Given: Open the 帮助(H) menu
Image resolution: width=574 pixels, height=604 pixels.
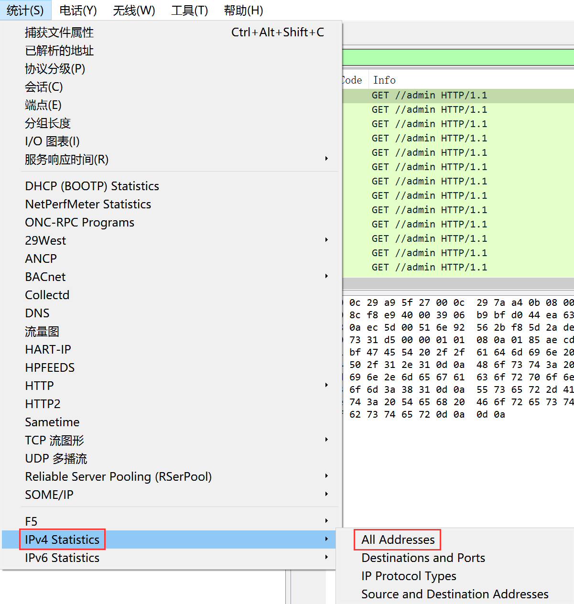Looking at the screenshot, I should 243,10.
